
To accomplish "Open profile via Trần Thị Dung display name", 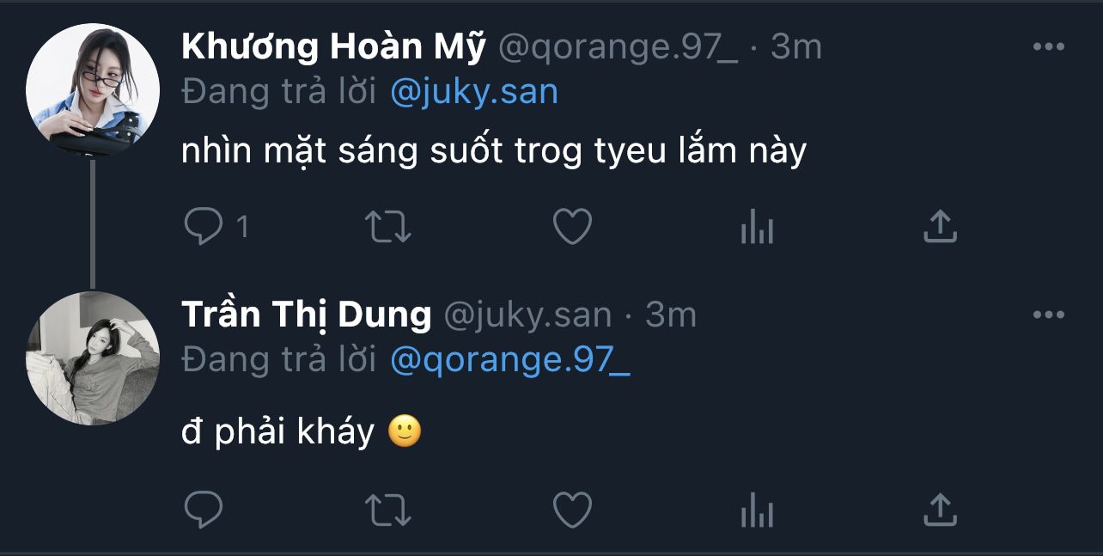I will click(x=306, y=315).
